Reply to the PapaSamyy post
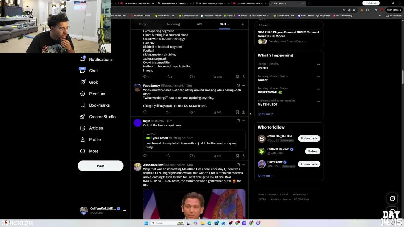Screen dimensions: 404x227 coord(145,112)
